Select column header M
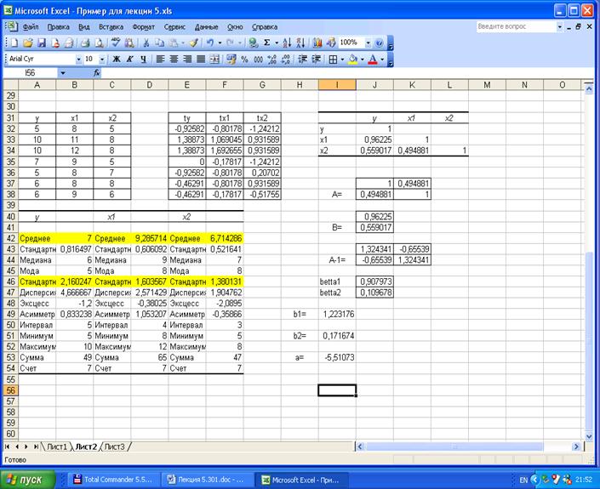Image resolution: width=600 pixels, height=489 pixels. [487, 85]
